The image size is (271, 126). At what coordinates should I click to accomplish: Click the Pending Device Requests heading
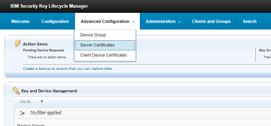[x=43, y=50]
